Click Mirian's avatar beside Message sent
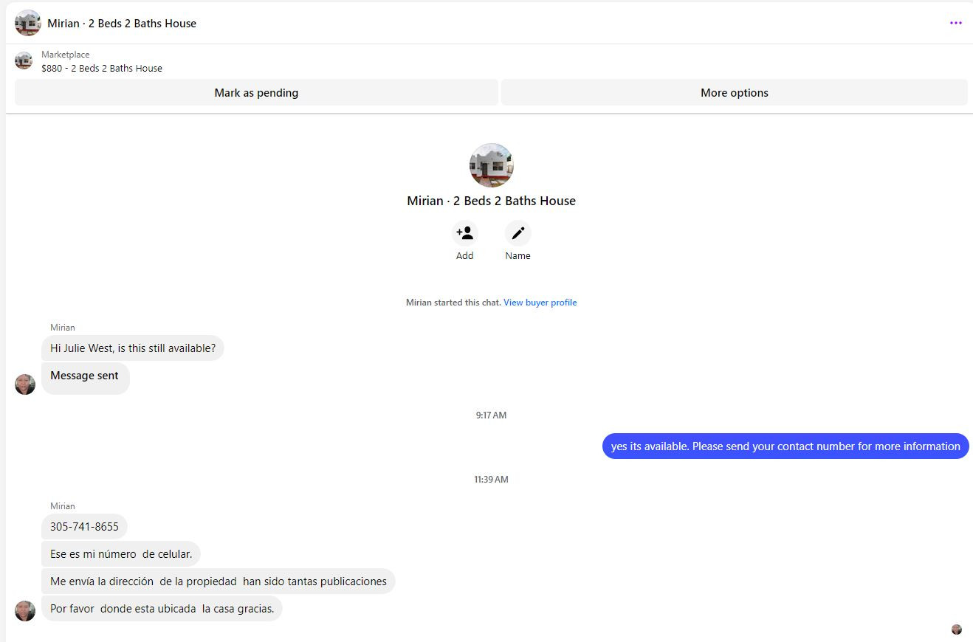The image size is (973, 642). coord(25,384)
